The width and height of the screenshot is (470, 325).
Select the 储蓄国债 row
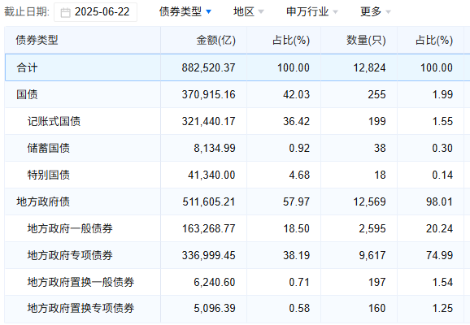click(237, 148)
